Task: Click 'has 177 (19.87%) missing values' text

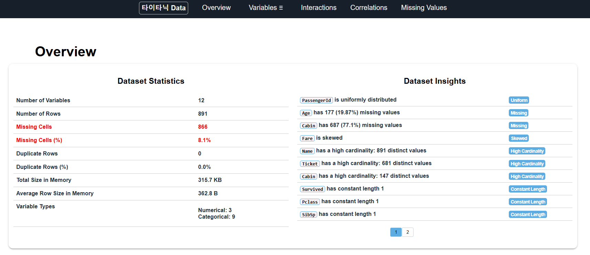Action: click(x=356, y=113)
